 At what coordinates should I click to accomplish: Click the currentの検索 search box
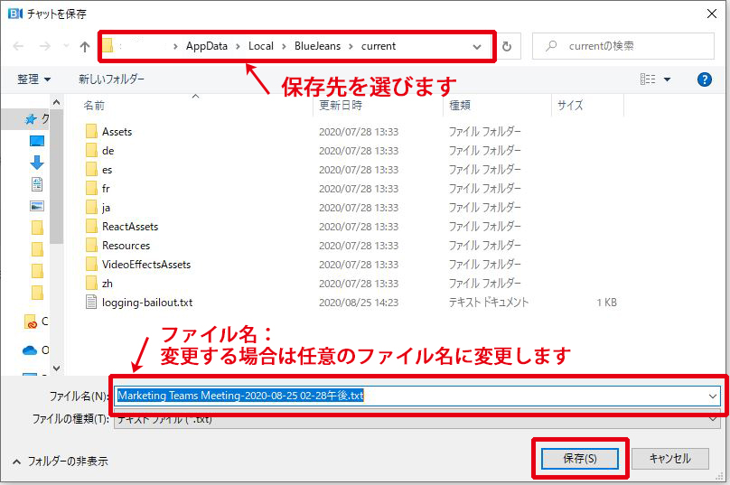click(x=622, y=46)
